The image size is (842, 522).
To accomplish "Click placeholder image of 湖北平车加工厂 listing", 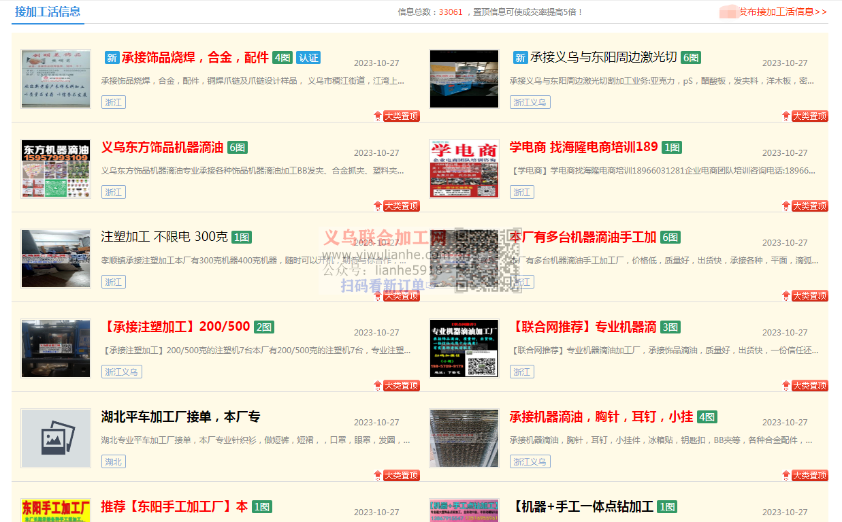I will [x=56, y=438].
